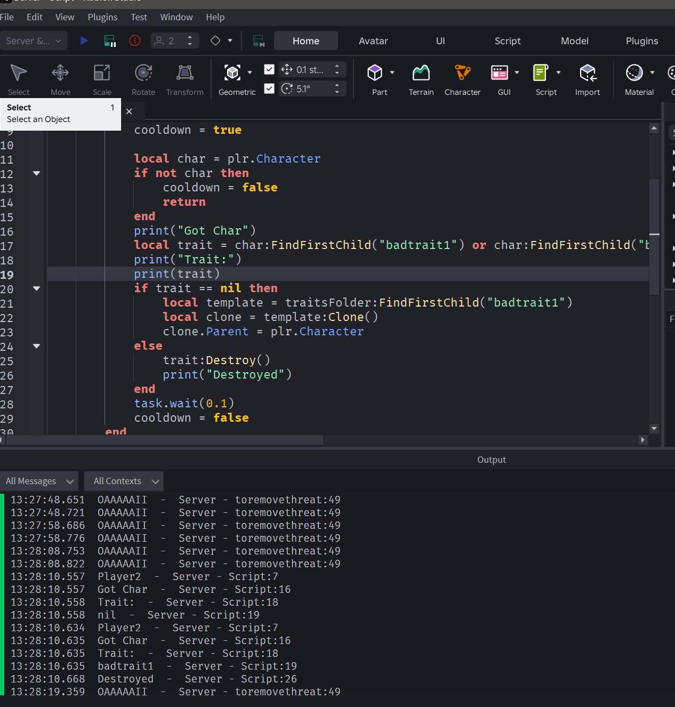Viewport: 675px width, 707px height.
Task: Click the Script tool icon
Action: pyautogui.click(x=541, y=73)
